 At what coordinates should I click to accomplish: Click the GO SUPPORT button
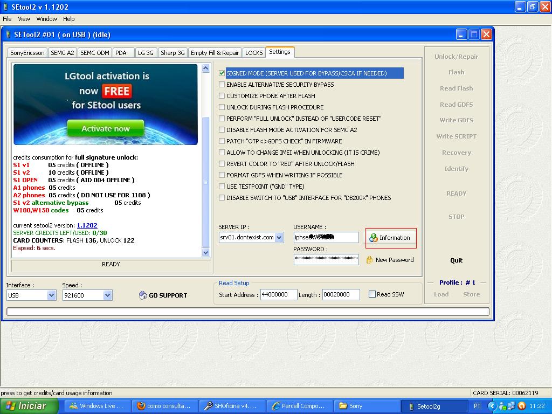coord(163,295)
